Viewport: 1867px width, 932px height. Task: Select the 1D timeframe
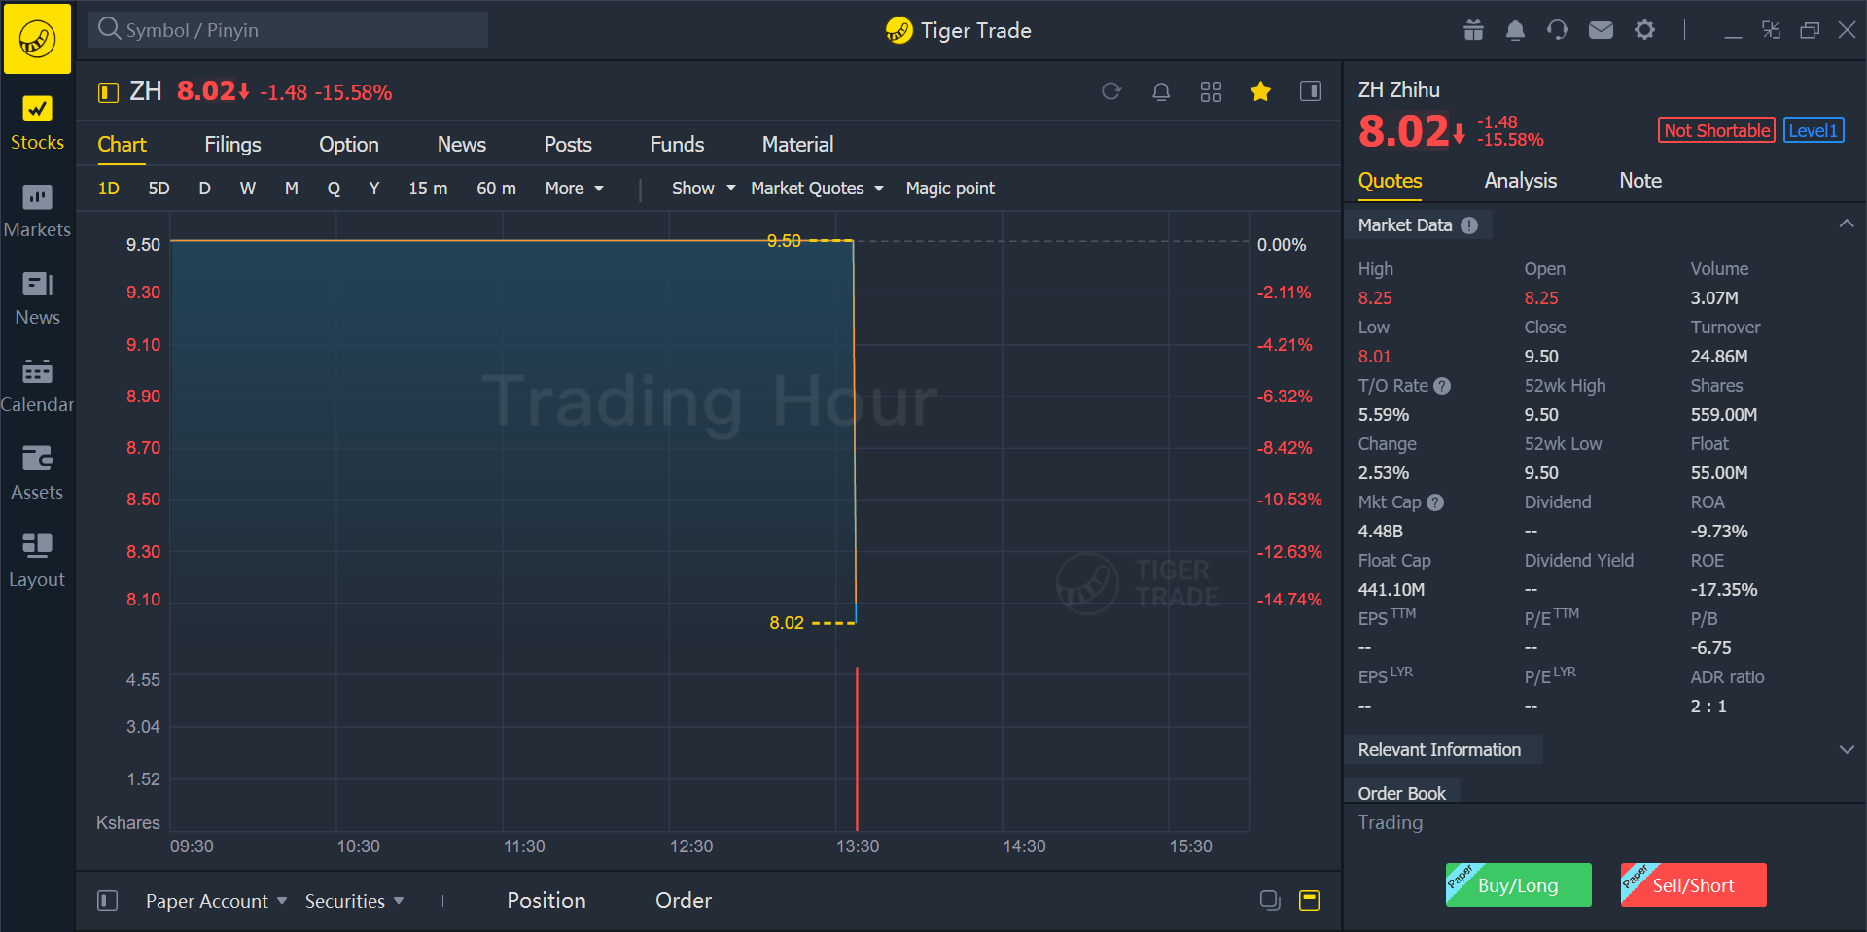tap(109, 189)
